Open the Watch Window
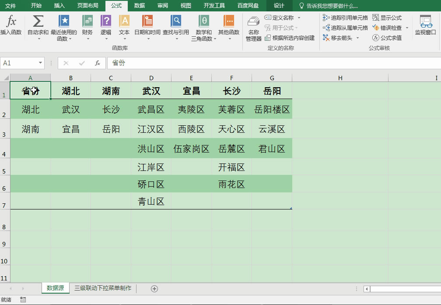The image size is (441, 305). 426,25
